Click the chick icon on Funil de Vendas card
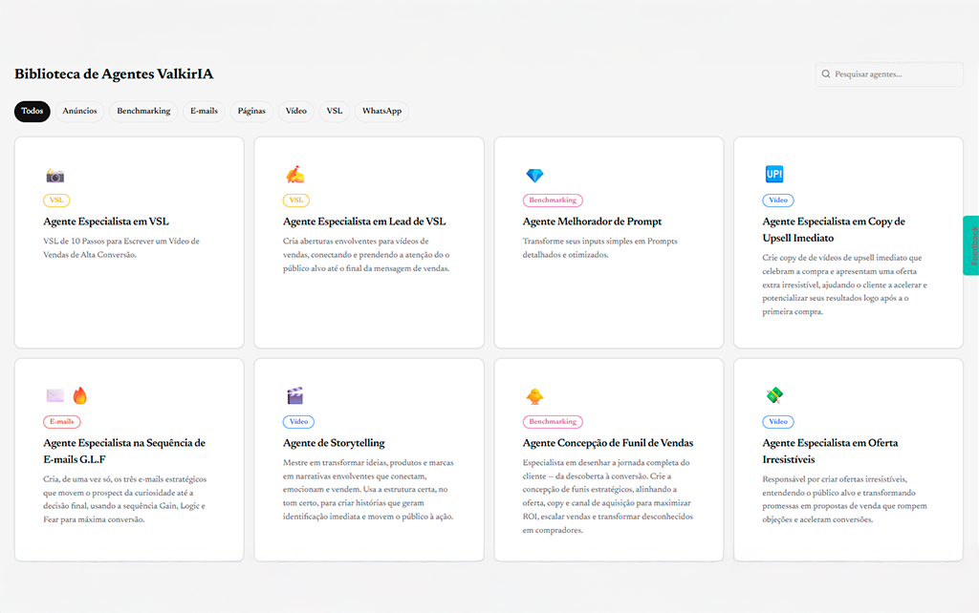This screenshot has width=979, height=613. (534, 396)
